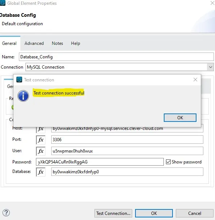Image resolution: width=215 pixels, height=220 pixels.
Task: Confirm OK in the Test connection dialog
Action: [180, 117]
